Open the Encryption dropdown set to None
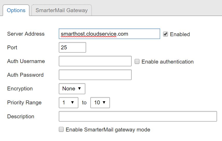Image resolution: width=222 pixels, height=141 pixels. (72, 89)
